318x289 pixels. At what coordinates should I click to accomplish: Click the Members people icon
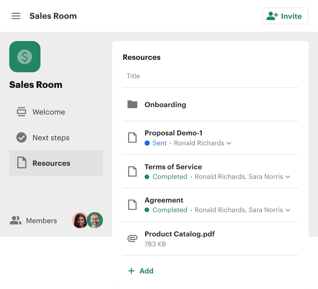point(16,221)
